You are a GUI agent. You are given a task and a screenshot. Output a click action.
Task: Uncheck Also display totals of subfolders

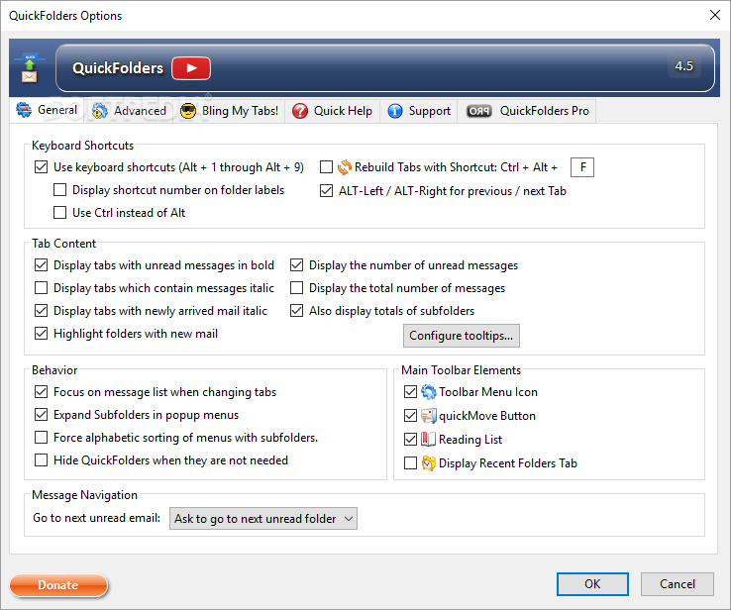click(296, 310)
